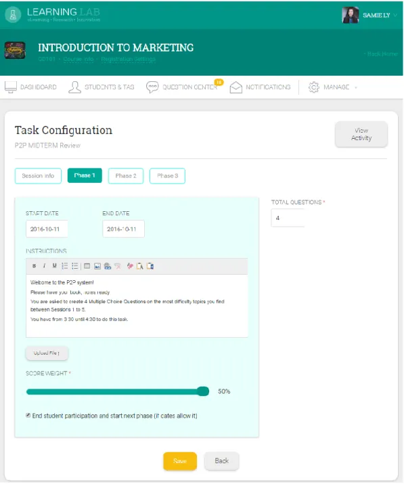This screenshot has width=404, height=484.
Task: Click the Upload File button
Action: 47,353
